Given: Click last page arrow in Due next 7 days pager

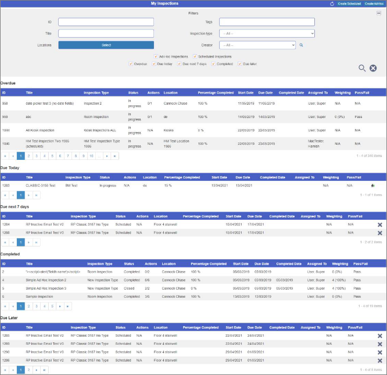Looking at the screenshot, I should click(x=37, y=242).
